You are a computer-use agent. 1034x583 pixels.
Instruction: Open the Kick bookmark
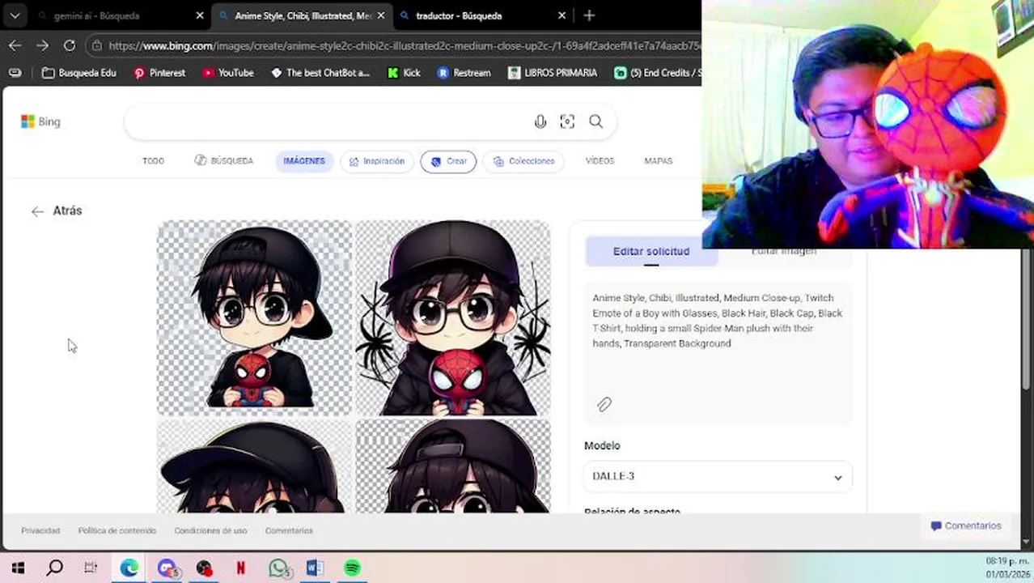[405, 73]
